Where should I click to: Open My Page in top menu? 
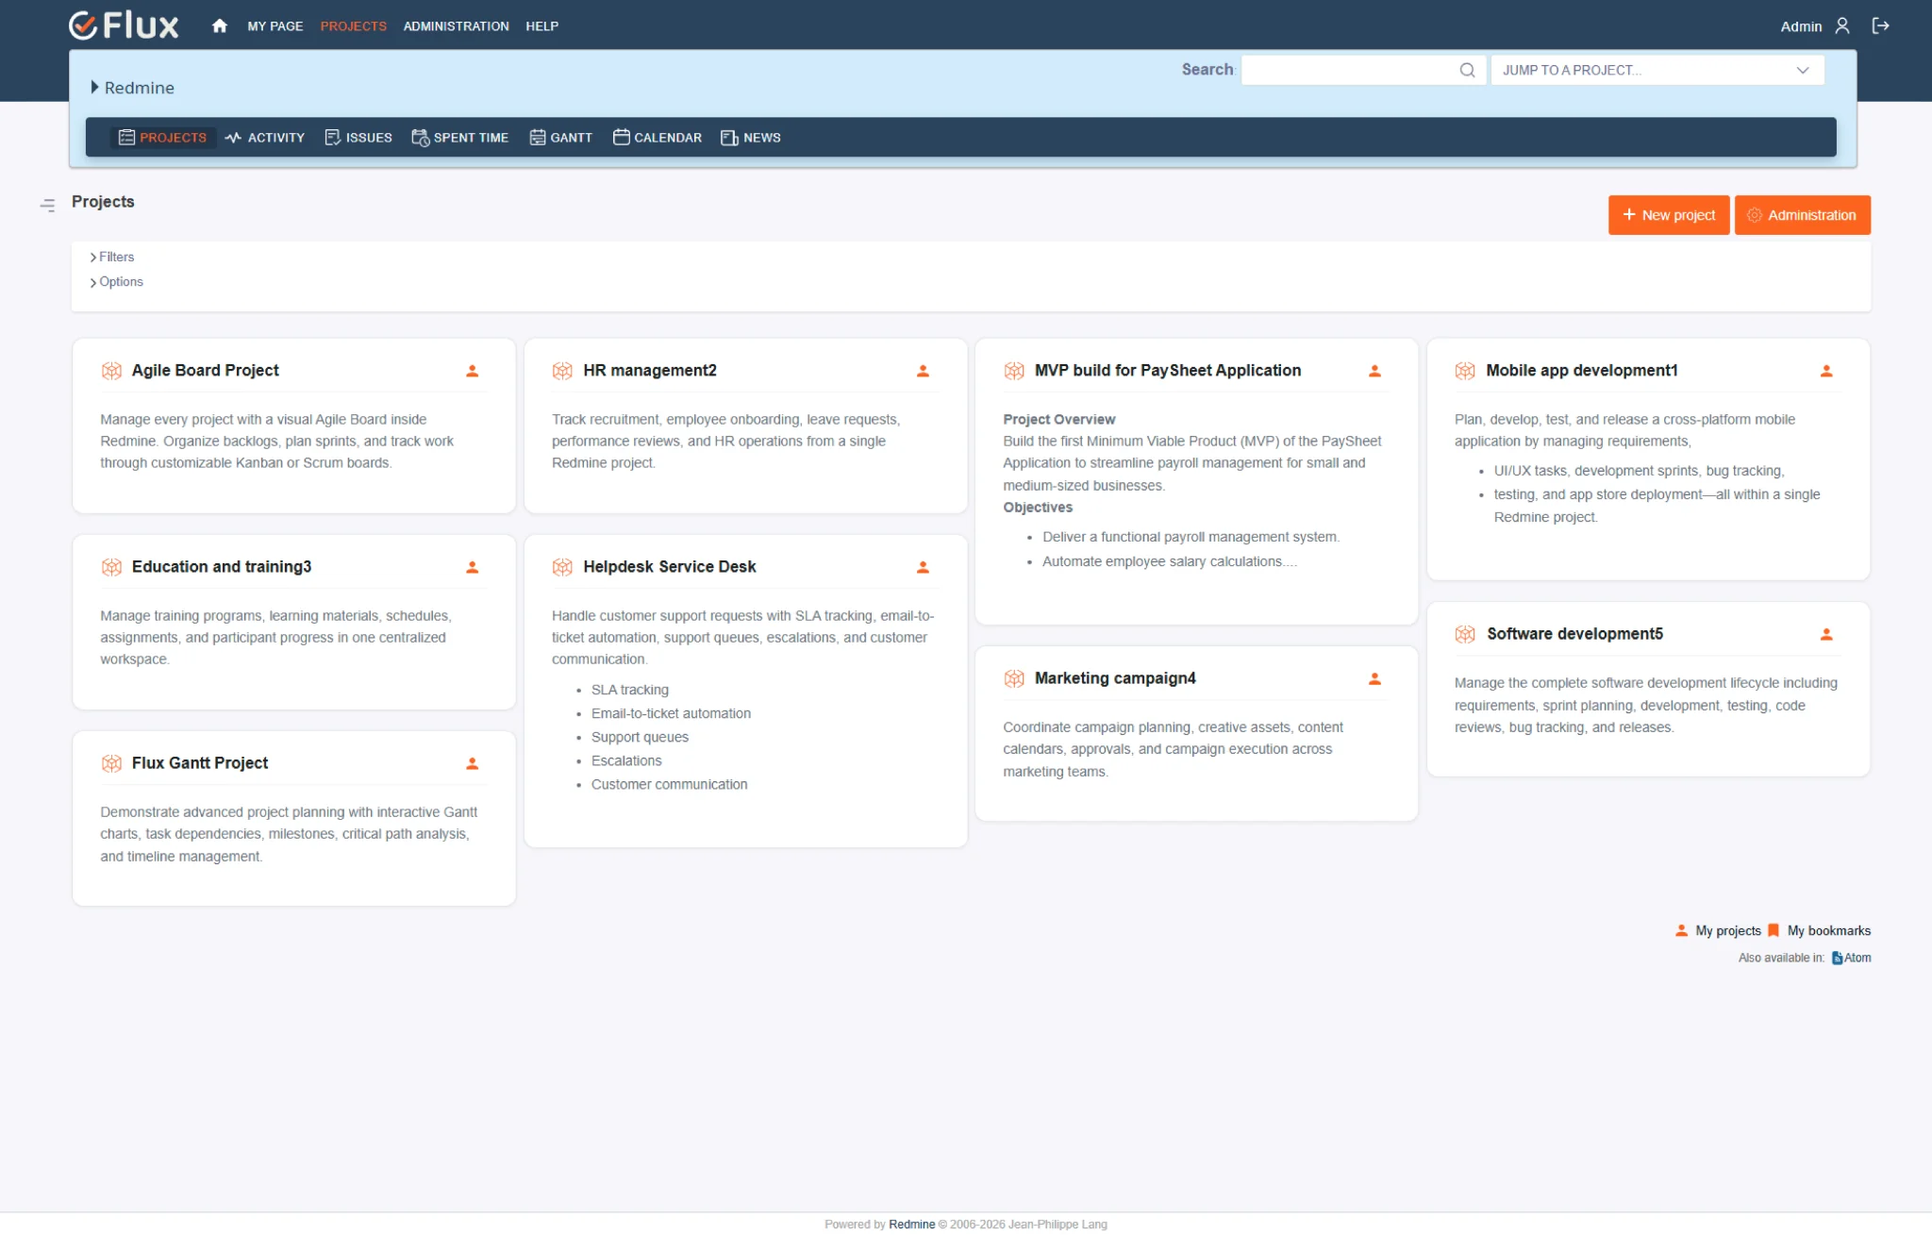coord(275,26)
